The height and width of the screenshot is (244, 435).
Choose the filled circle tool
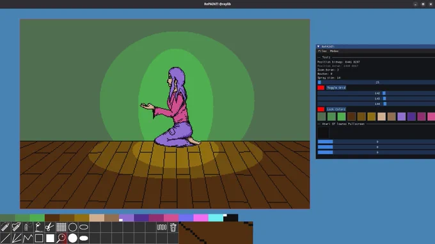72,238
